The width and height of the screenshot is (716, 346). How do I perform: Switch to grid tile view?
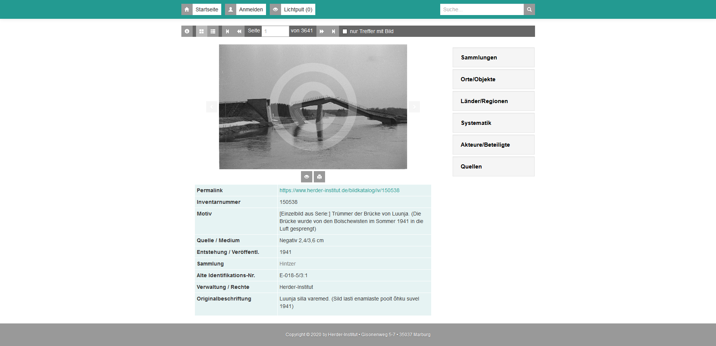[x=201, y=31]
